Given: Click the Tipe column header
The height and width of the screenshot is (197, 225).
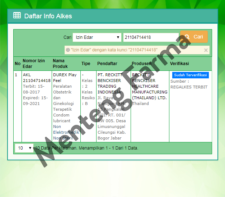Looking at the screenshot, I should tap(86, 64).
